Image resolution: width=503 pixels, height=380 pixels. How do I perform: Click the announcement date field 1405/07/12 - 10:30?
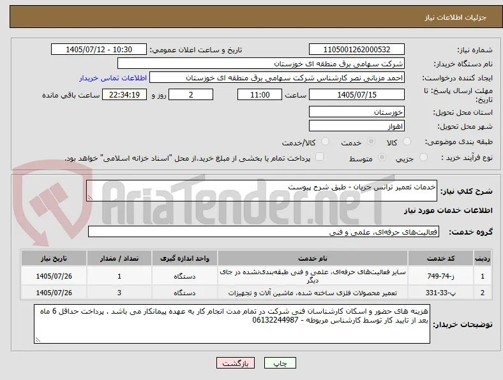coord(99,49)
